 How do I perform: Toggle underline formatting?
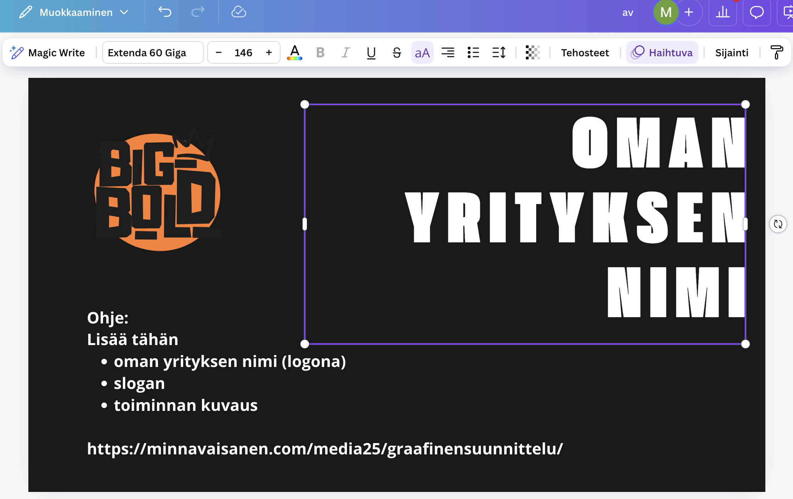coord(371,52)
